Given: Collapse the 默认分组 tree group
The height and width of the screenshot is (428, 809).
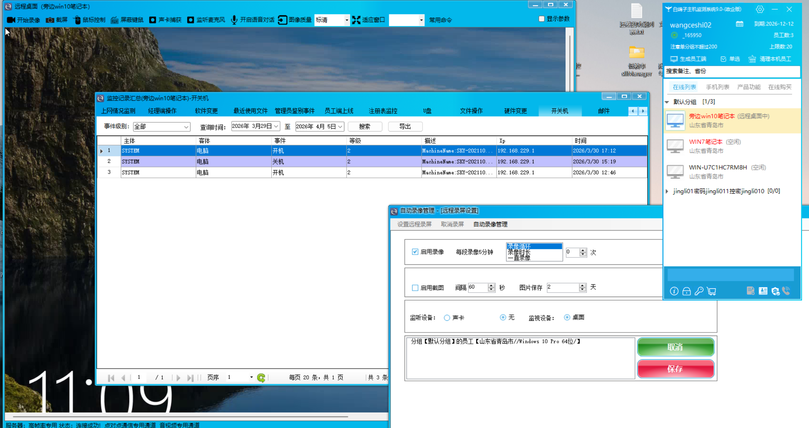Looking at the screenshot, I should click(667, 102).
